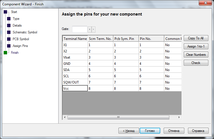214x139 pixels.
Task: Select the Schematic Symbol tree step
Action: [25, 32]
